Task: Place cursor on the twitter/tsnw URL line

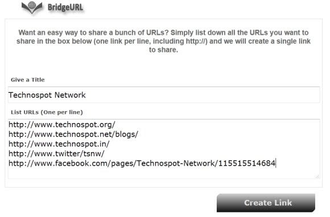Action: click(56, 154)
